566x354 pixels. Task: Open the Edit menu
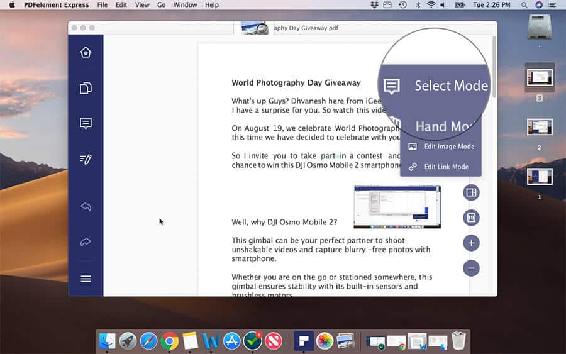[121, 4]
